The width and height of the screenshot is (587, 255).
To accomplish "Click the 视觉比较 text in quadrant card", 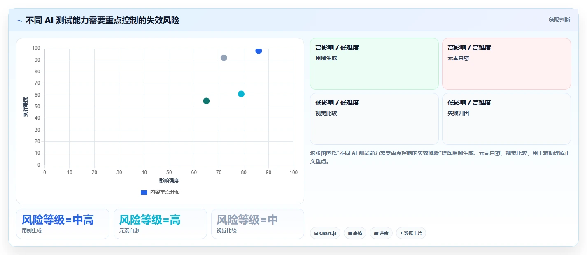I will 326,113.
